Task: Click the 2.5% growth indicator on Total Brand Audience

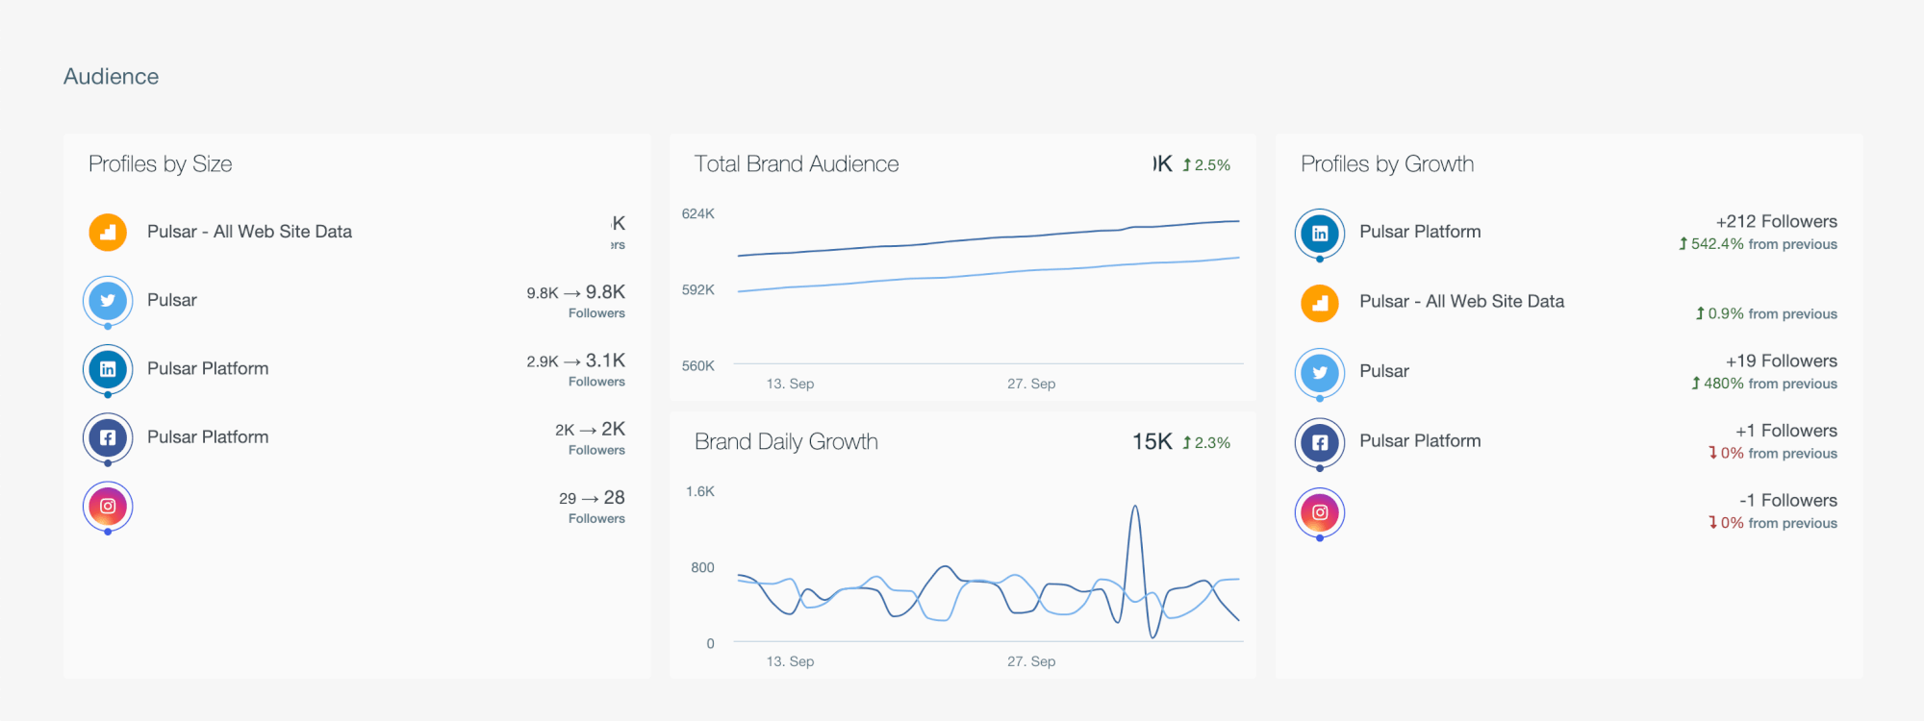Action: point(1206,165)
